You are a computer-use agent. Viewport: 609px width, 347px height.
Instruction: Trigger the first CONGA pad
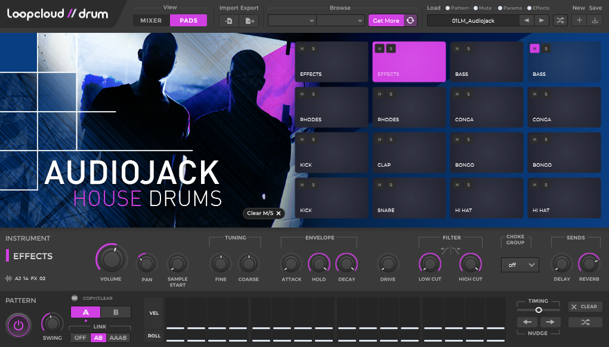click(x=487, y=107)
